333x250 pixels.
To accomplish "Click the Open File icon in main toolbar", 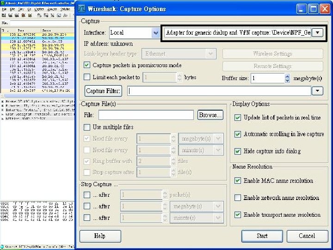I will coord(39,15).
